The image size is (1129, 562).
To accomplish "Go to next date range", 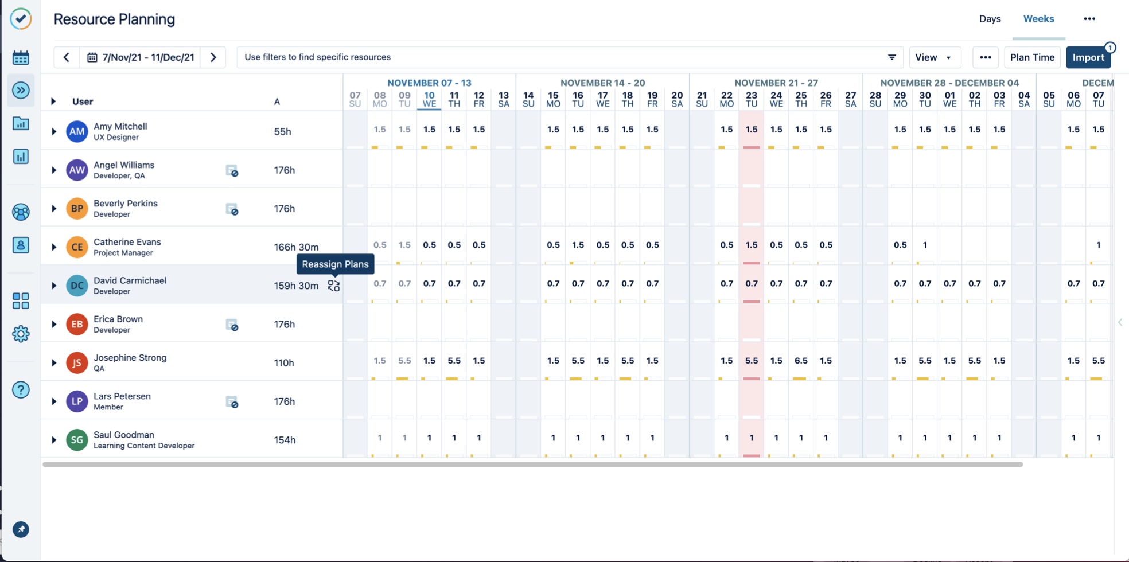I will pyautogui.click(x=213, y=57).
